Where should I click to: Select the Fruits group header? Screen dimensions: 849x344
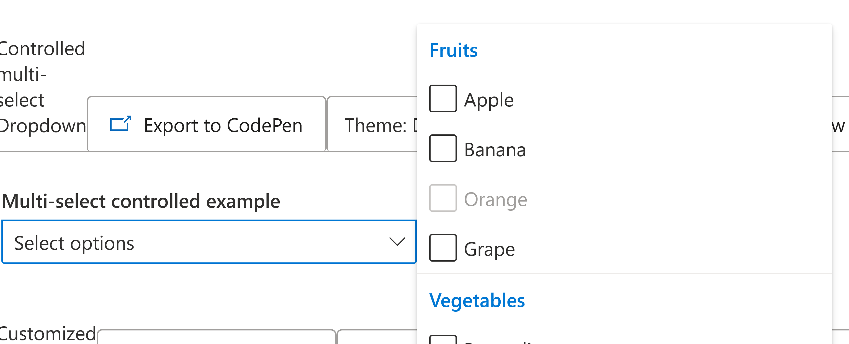pyautogui.click(x=453, y=50)
